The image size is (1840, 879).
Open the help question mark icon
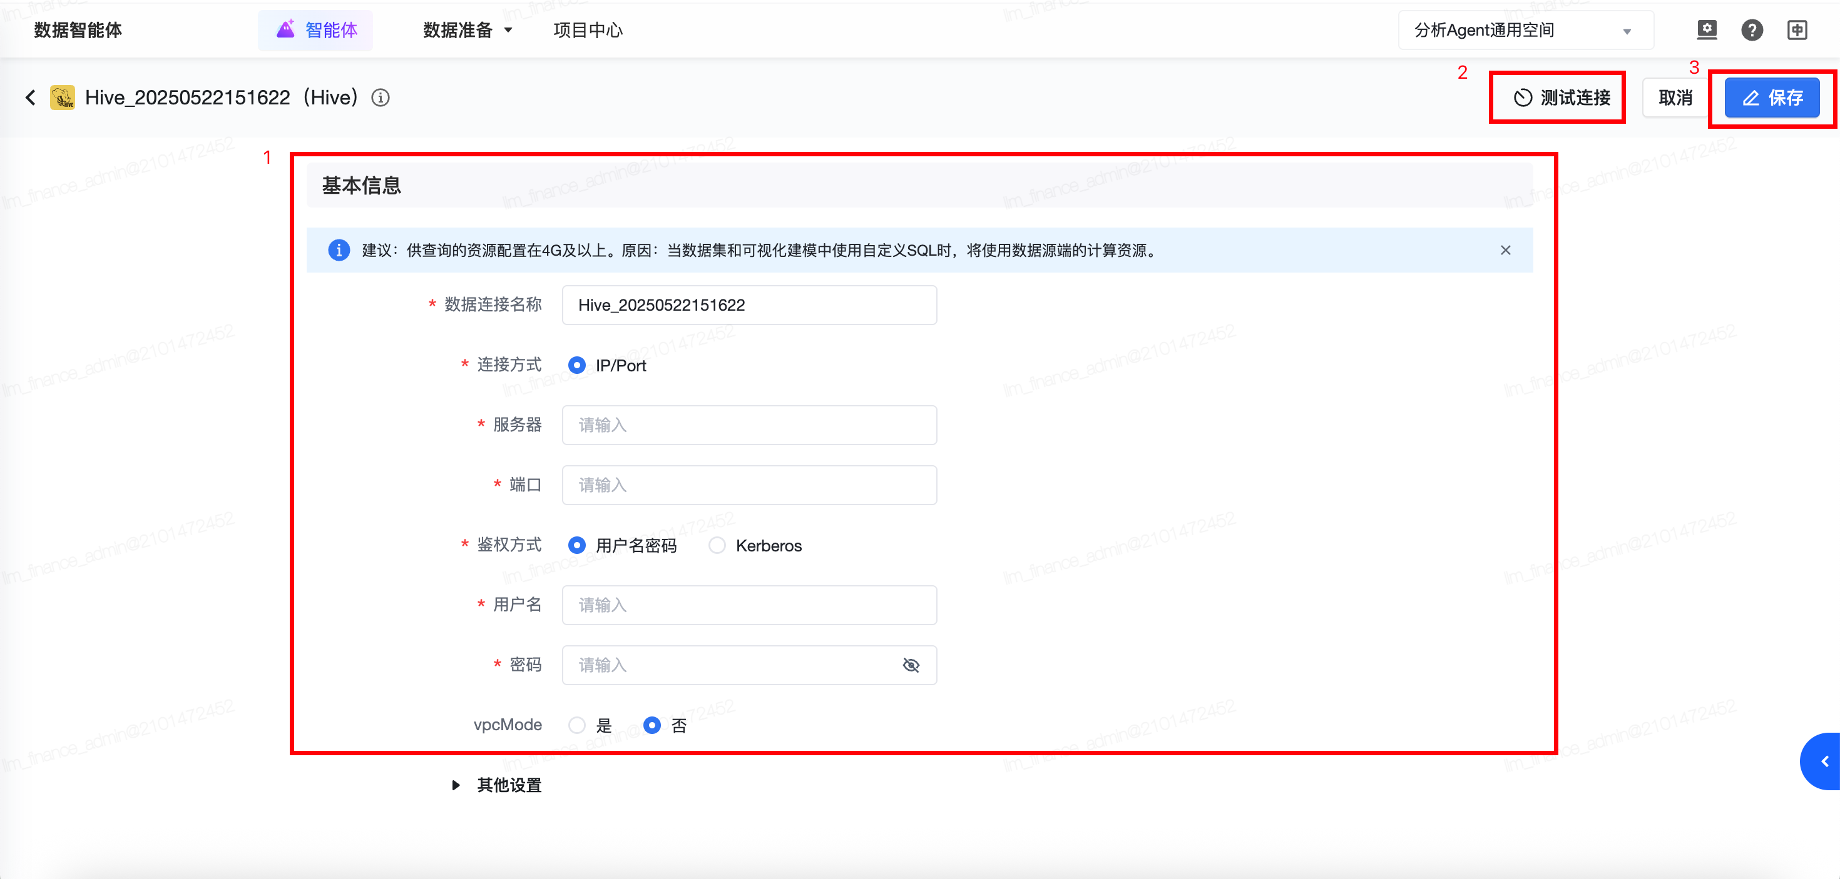tap(1751, 30)
